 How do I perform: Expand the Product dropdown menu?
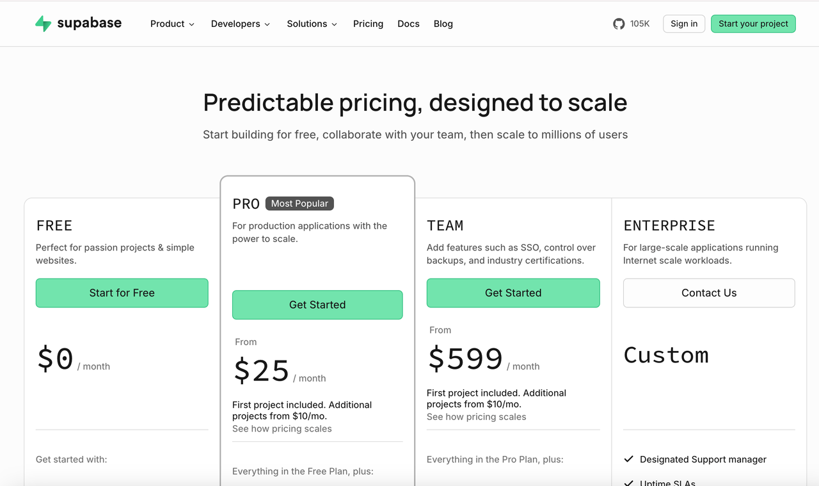tap(172, 24)
